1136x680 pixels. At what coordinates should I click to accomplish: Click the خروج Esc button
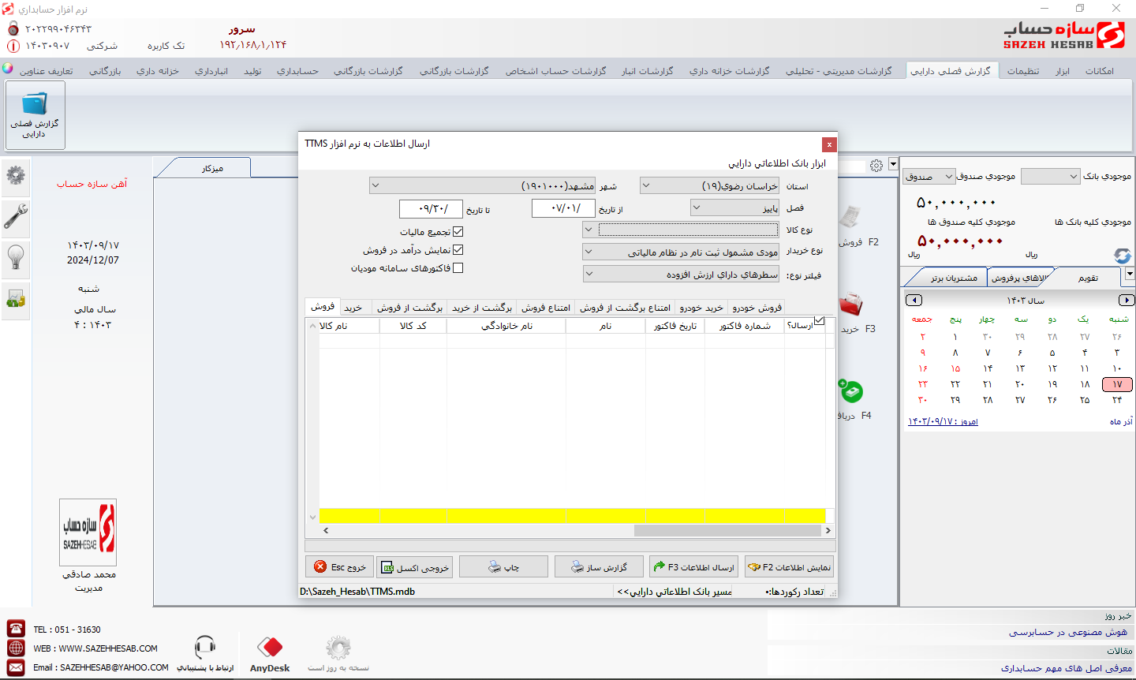point(339,566)
